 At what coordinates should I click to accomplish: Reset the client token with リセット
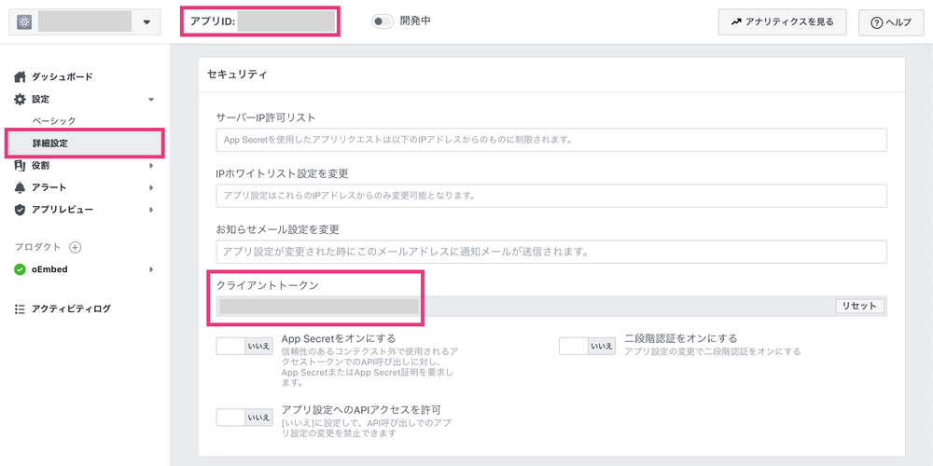click(x=858, y=306)
